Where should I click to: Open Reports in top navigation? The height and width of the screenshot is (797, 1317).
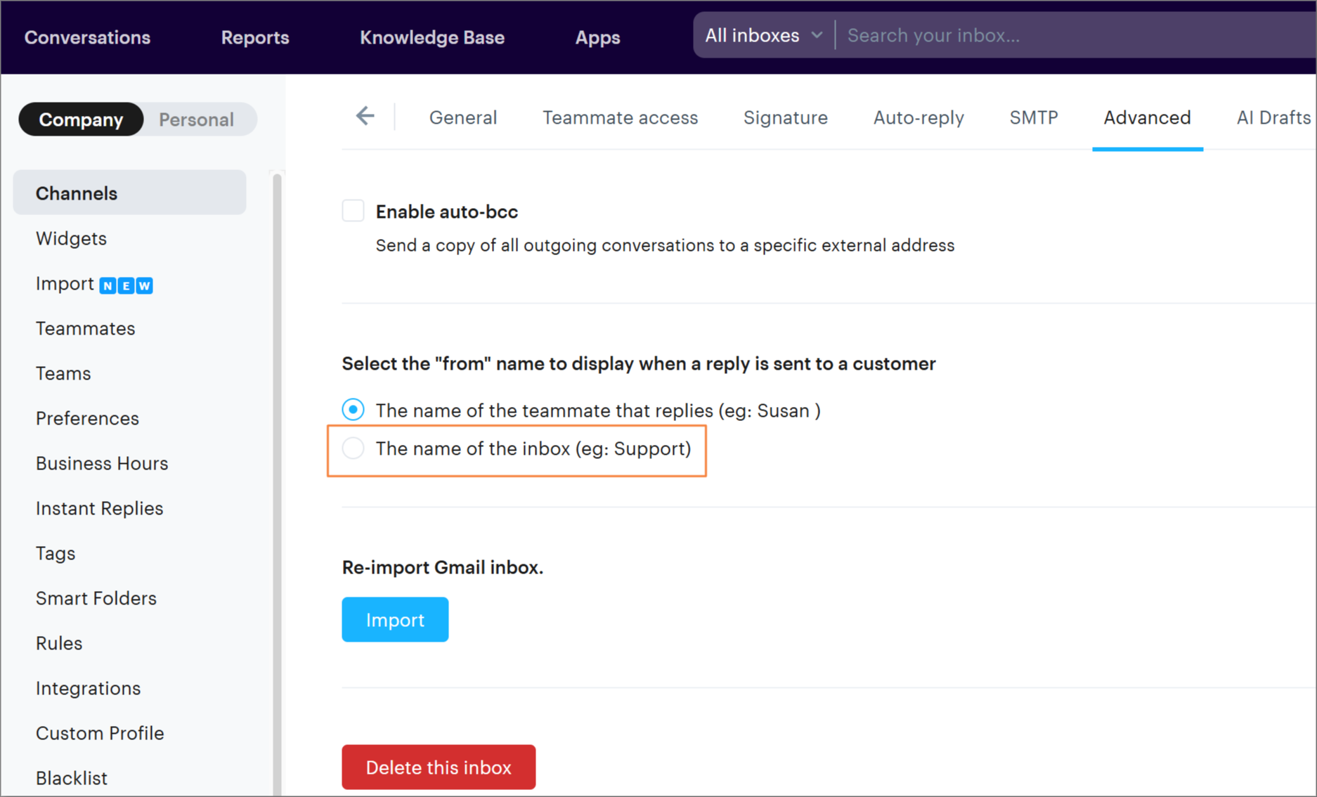pos(255,37)
